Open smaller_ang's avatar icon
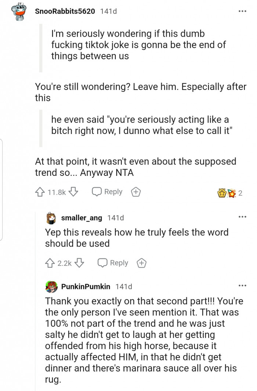 [51, 218]
